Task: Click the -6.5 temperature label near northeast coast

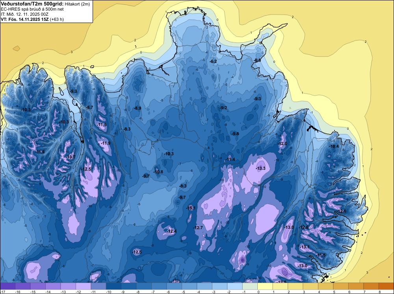Action: click(258, 61)
